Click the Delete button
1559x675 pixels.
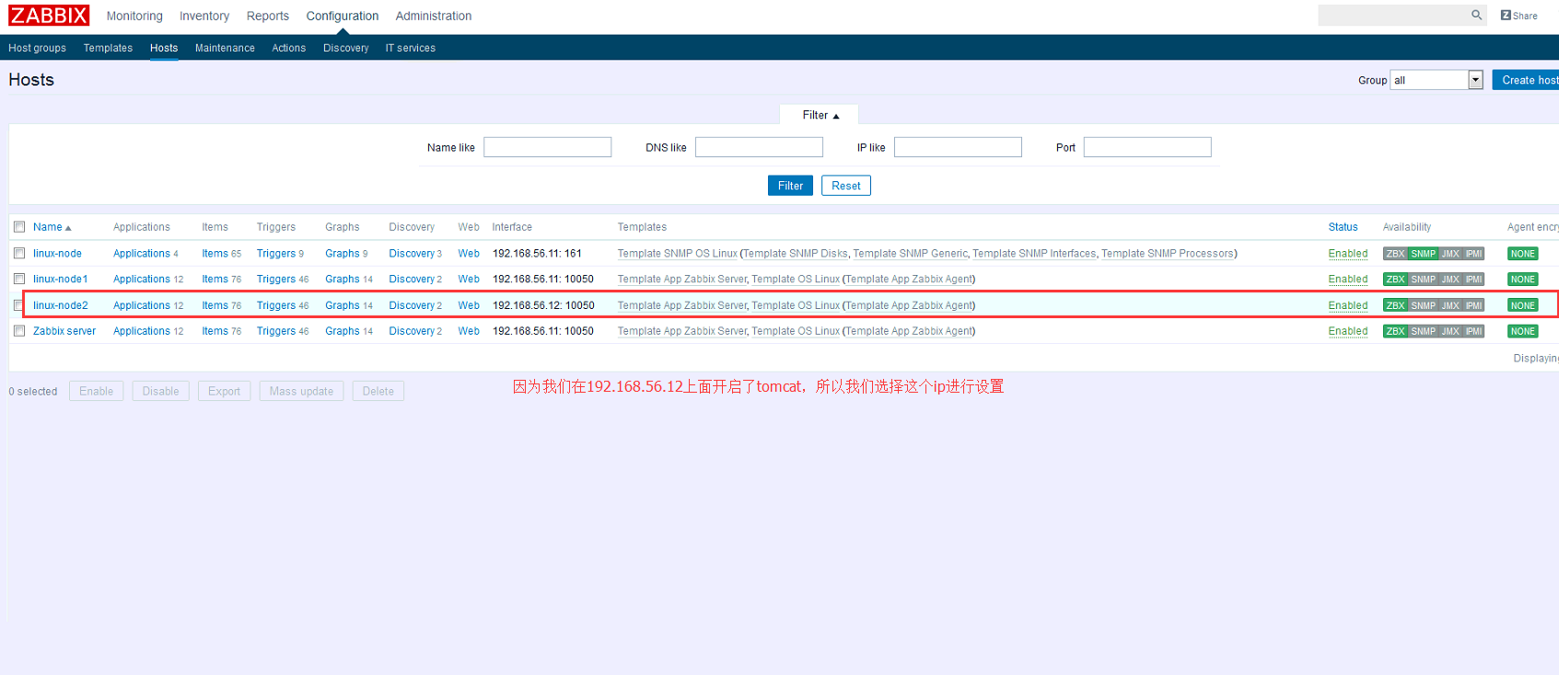click(x=378, y=391)
